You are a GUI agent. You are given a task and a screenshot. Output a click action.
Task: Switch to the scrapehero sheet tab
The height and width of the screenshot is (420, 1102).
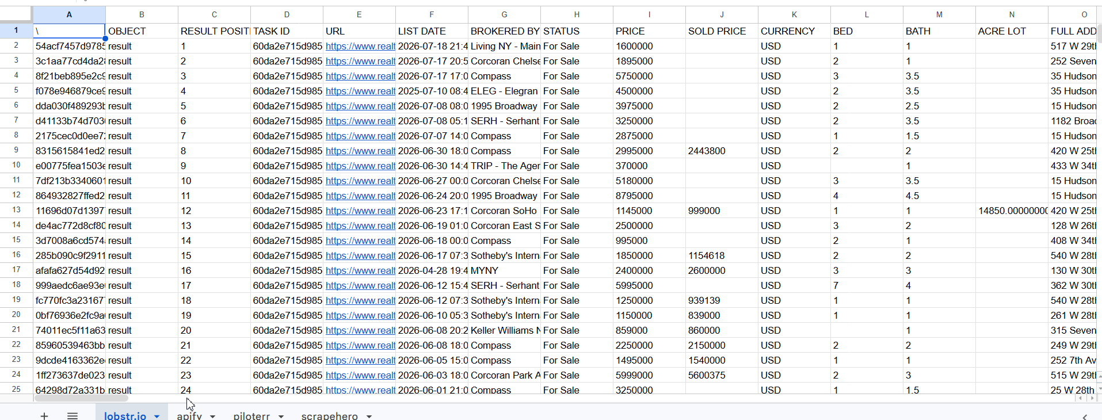click(x=330, y=415)
